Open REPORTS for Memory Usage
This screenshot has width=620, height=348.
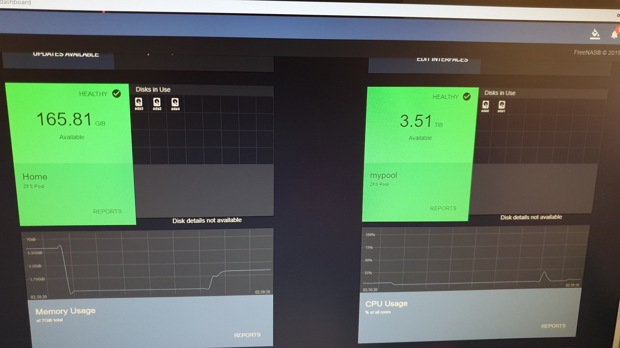(x=247, y=335)
